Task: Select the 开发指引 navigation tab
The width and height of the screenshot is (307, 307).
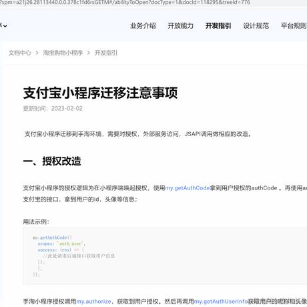Action: (218, 26)
